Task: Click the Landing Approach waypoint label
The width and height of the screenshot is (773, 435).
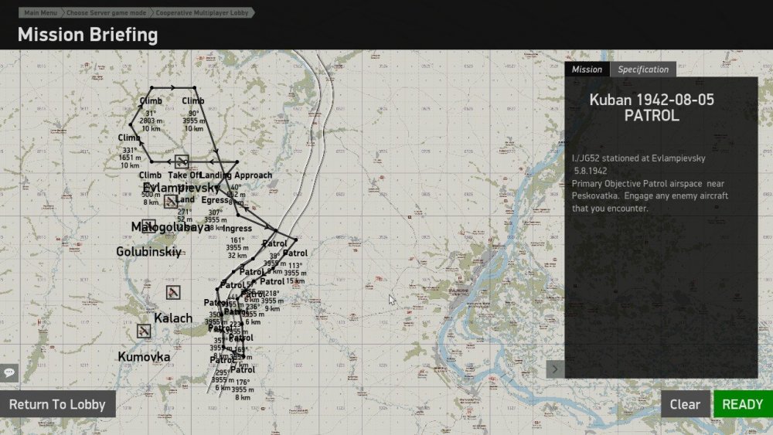Action: 236,175
